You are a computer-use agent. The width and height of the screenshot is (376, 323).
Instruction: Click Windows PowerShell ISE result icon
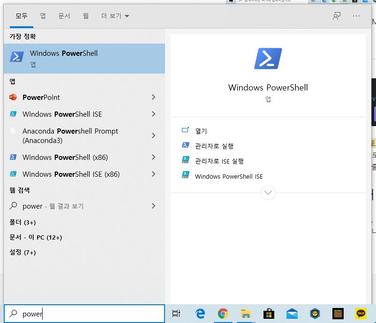click(x=13, y=114)
